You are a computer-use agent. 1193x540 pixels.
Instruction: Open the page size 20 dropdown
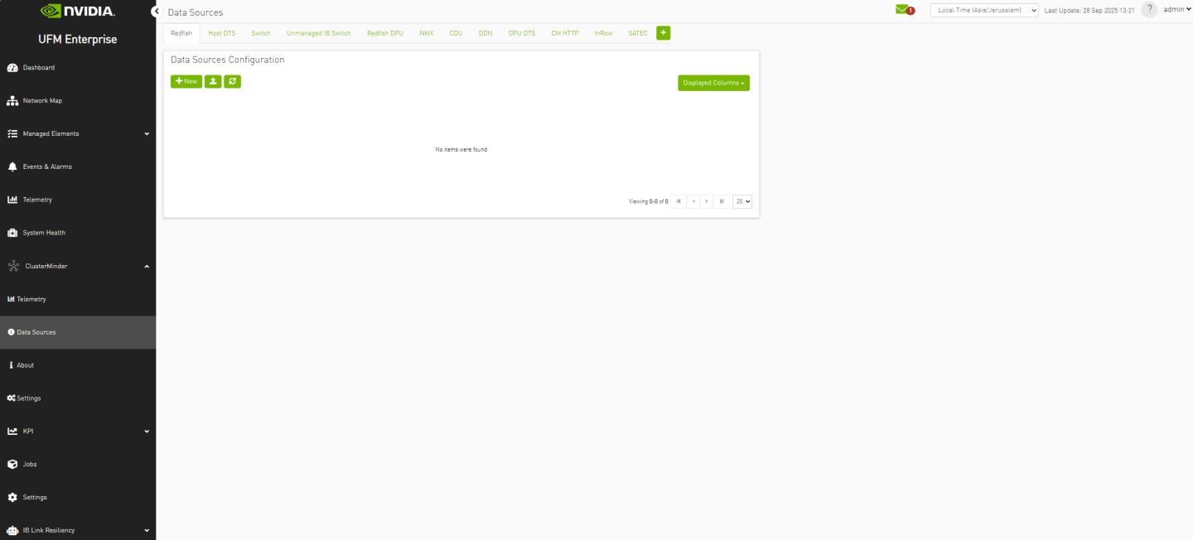click(742, 201)
